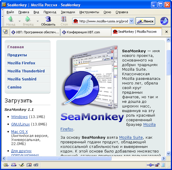Expand the URL bar history dropdown

pyautogui.click(x=131, y=21)
